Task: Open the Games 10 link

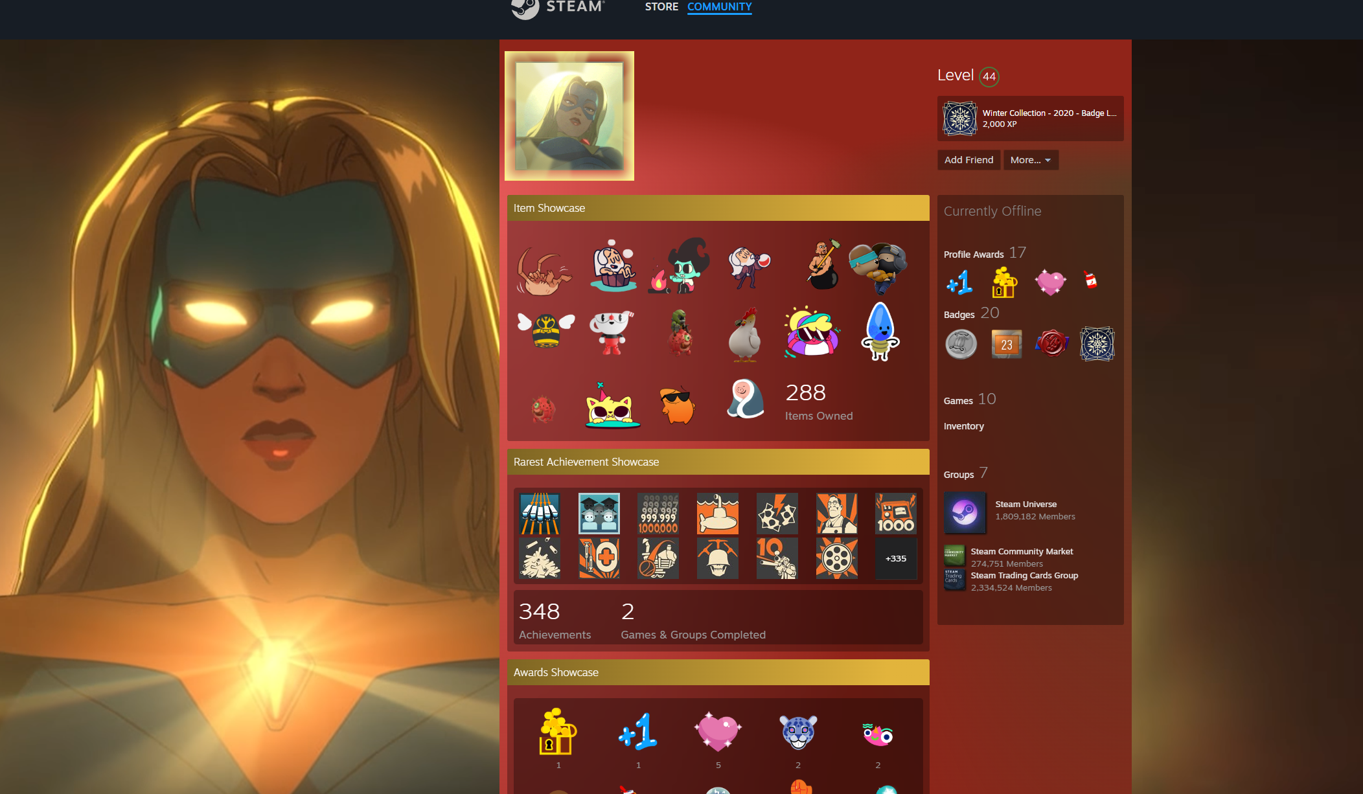Action: (970, 399)
